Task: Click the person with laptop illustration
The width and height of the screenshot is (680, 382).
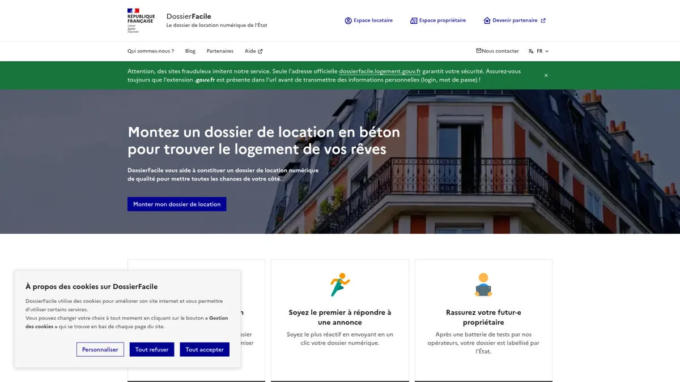Action: tap(483, 285)
